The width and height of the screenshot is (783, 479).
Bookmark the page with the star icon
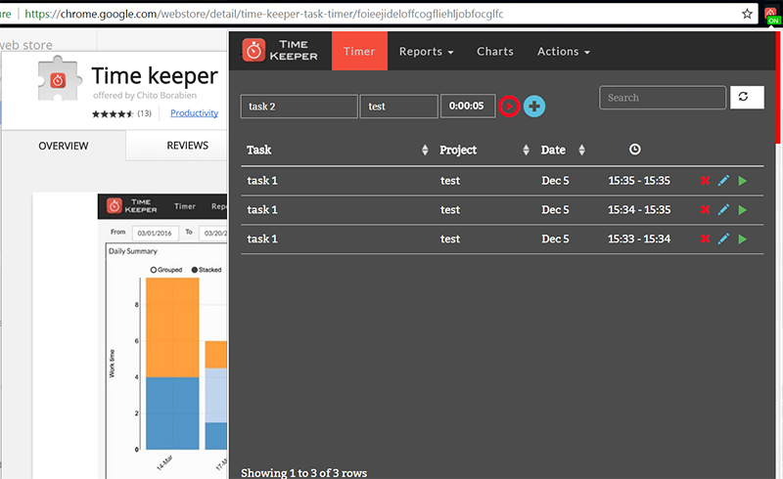coord(747,14)
